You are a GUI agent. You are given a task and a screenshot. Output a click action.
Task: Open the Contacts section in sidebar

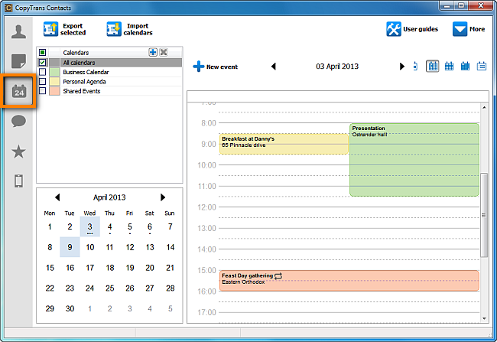(18, 31)
